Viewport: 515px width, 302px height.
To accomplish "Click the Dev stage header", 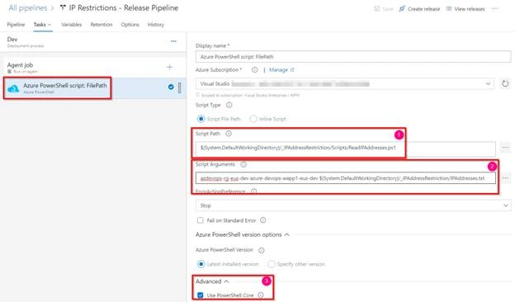I will (93, 42).
